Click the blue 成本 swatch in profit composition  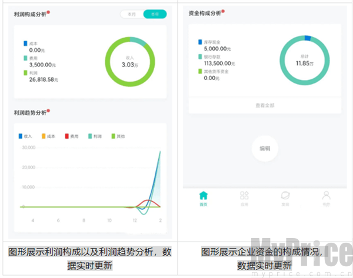pyautogui.click(x=25, y=43)
